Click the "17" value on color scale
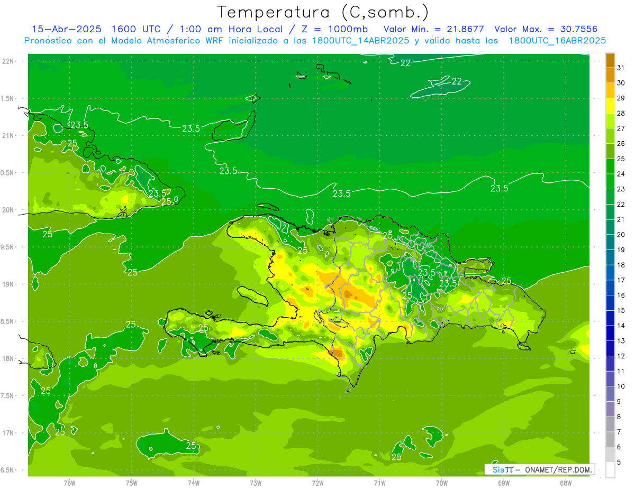The image size is (635, 490). 621,280
